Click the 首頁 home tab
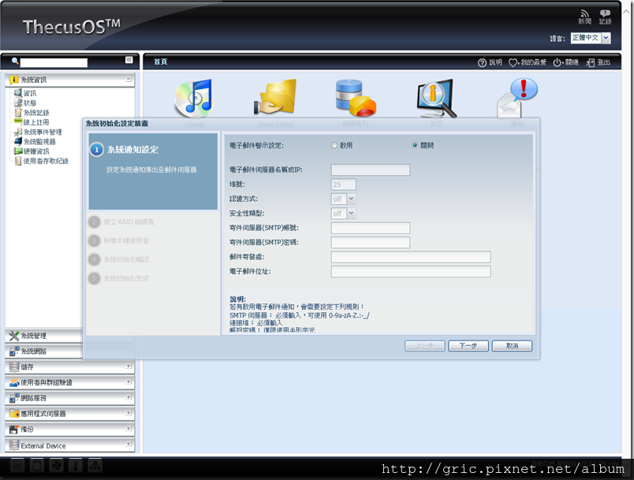Viewport: 634px width, 480px height. tap(161, 61)
